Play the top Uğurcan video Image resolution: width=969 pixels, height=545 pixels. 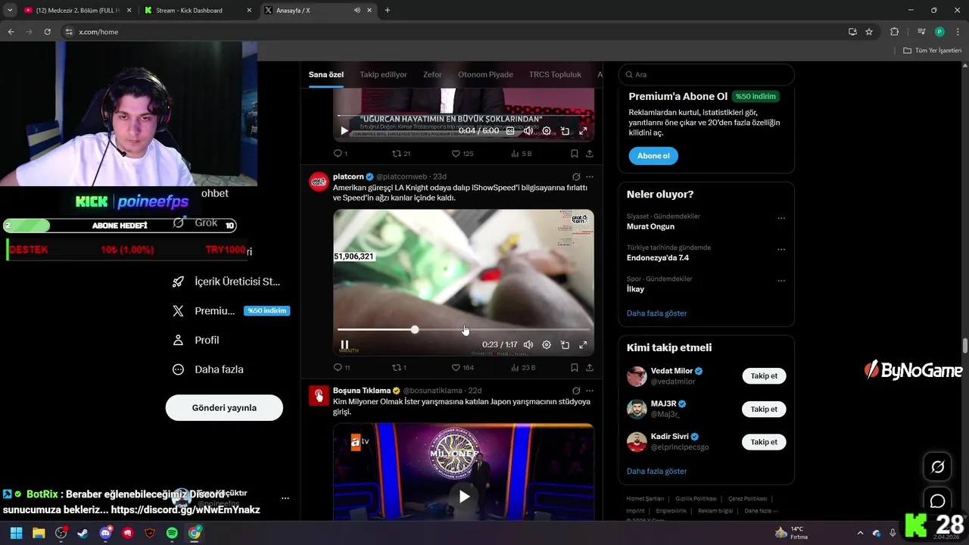pos(344,131)
